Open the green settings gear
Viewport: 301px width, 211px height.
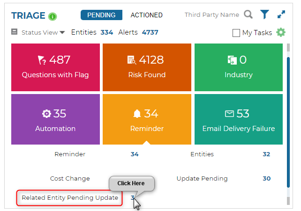281,32
